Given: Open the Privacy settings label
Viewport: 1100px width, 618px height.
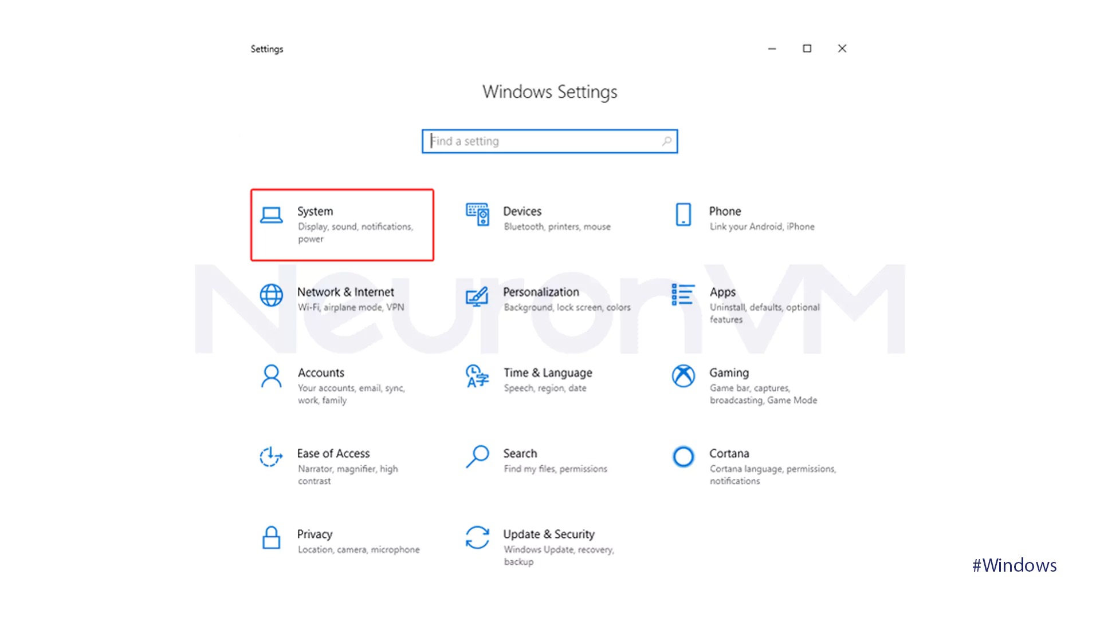Looking at the screenshot, I should (315, 534).
